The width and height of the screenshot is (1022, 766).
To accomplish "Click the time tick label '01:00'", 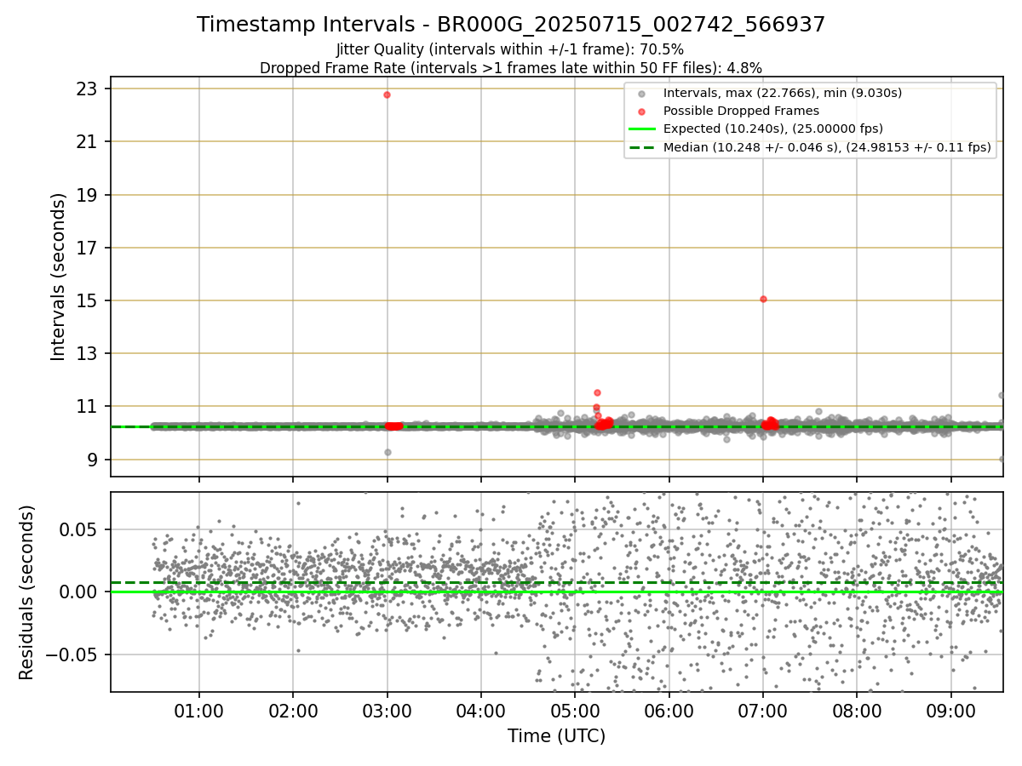I will pyautogui.click(x=199, y=710).
